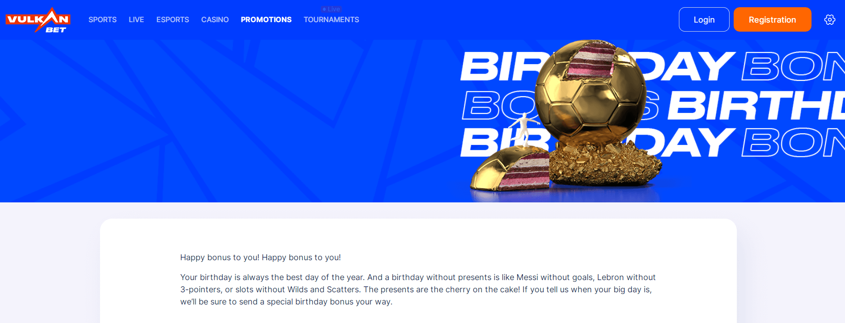
Task: Click the orange Registration button
Action: click(772, 20)
